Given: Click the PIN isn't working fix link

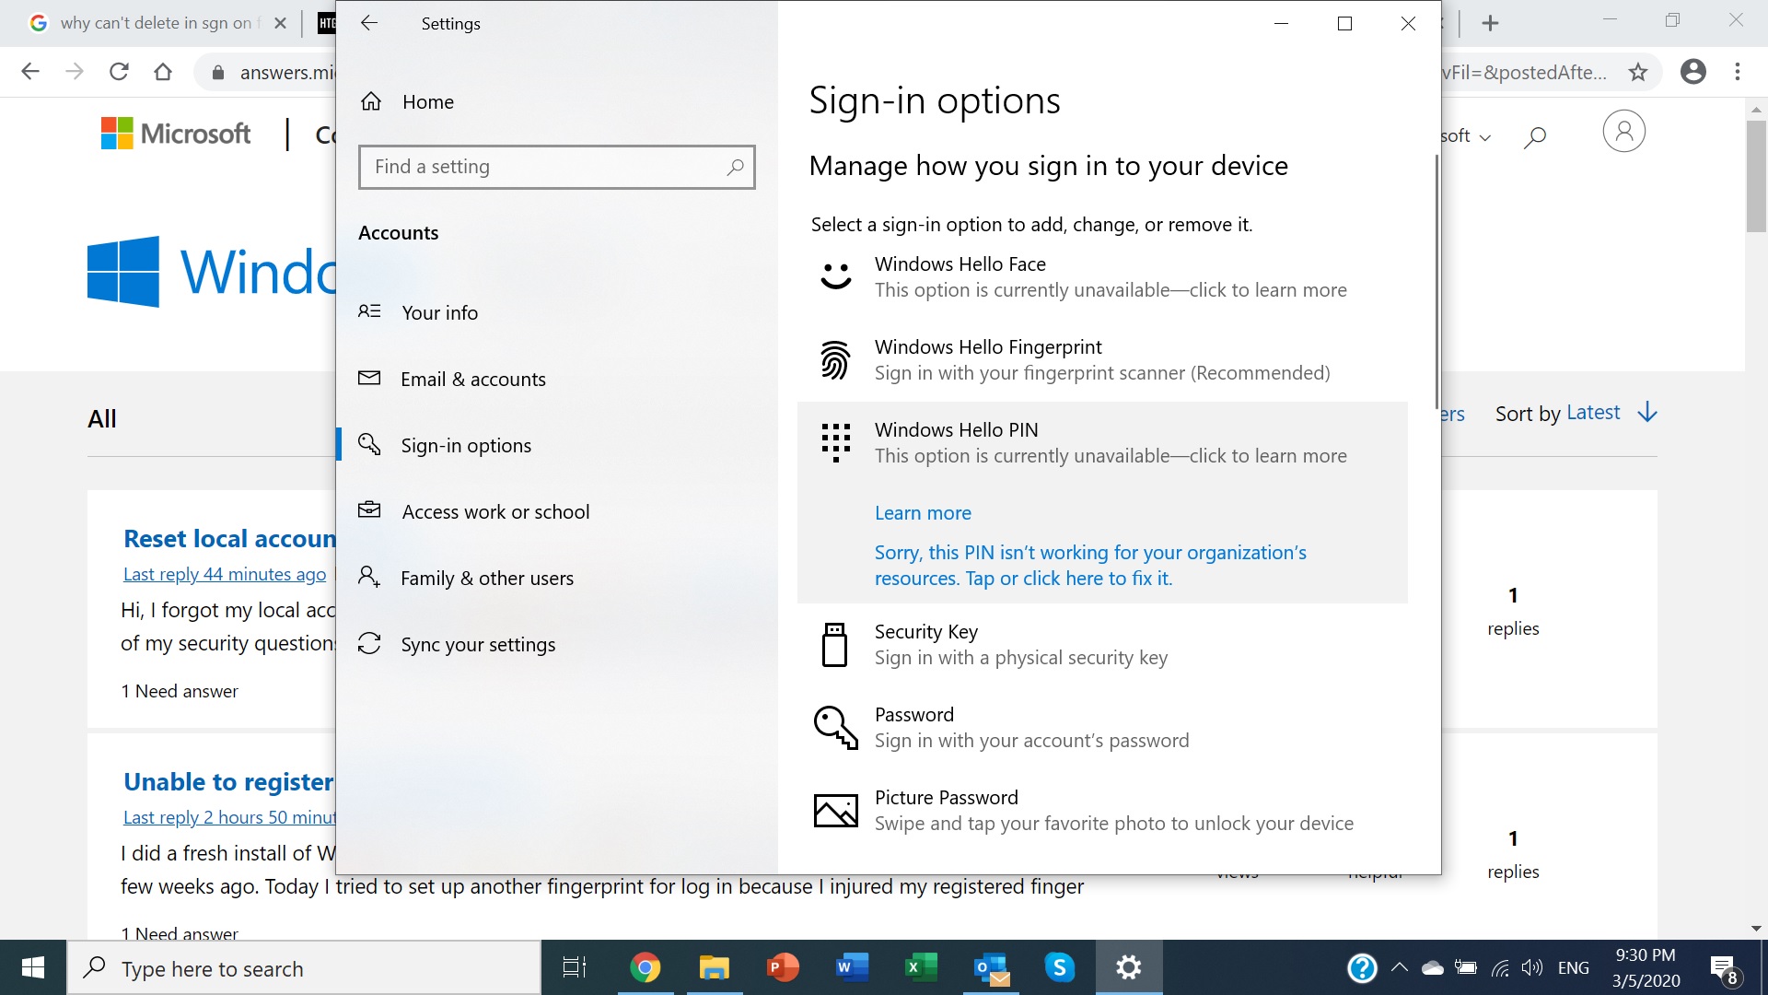Looking at the screenshot, I should tap(1090, 565).
